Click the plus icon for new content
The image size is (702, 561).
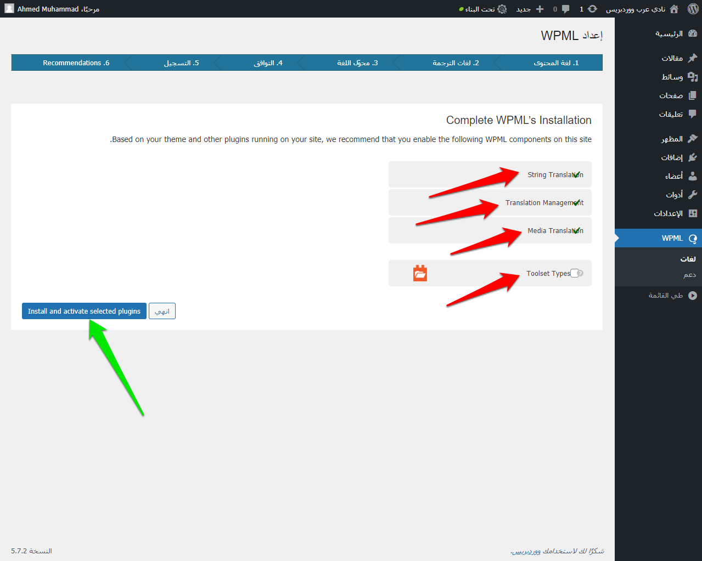tap(540, 9)
